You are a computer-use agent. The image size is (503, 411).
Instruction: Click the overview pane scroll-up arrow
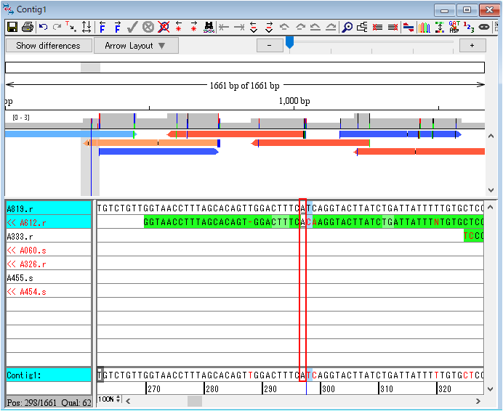(491, 137)
